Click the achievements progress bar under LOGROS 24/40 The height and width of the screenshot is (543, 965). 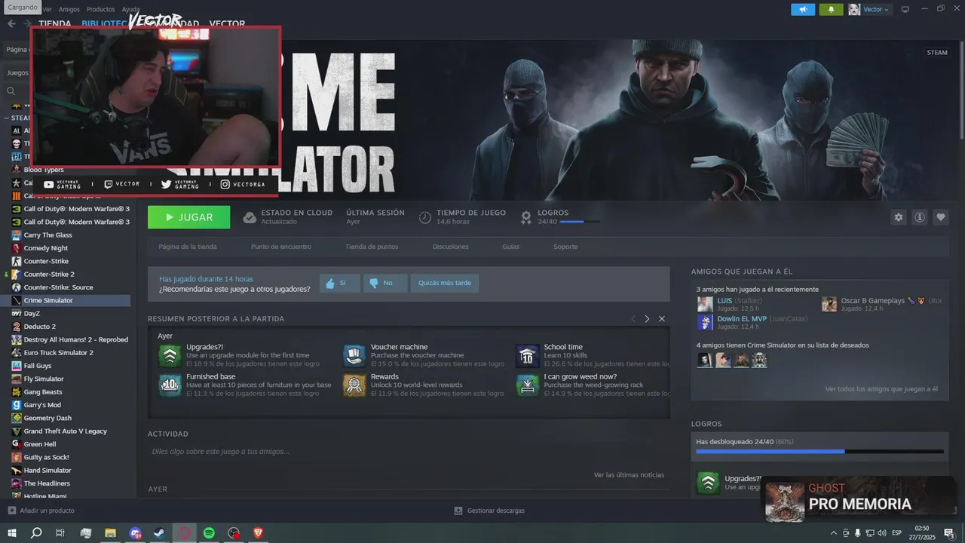pos(580,222)
